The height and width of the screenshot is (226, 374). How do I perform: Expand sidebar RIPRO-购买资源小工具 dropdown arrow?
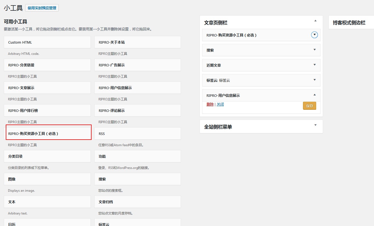314,35
